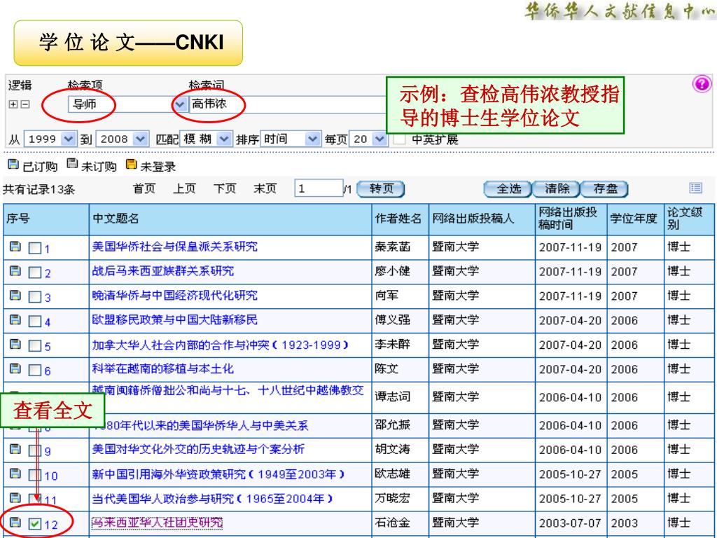The height and width of the screenshot is (538, 717).
Task: Click the save icon in the 万晓宏 author row
Action: click(15, 498)
